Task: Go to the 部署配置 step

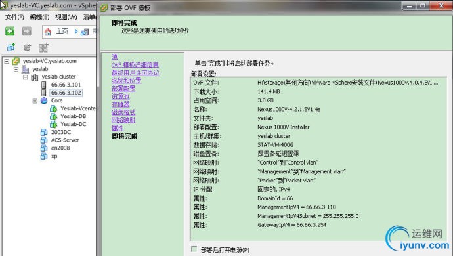Action: (x=123, y=89)
